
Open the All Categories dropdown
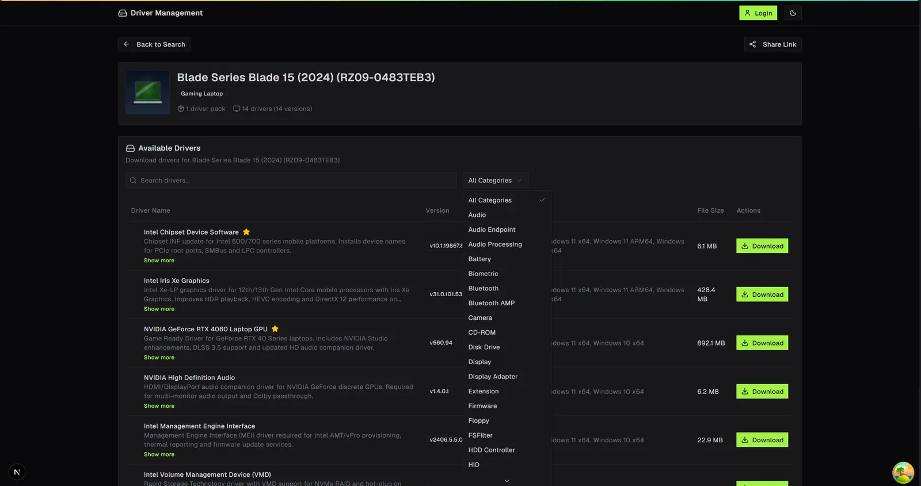click(x=495, y=180)
